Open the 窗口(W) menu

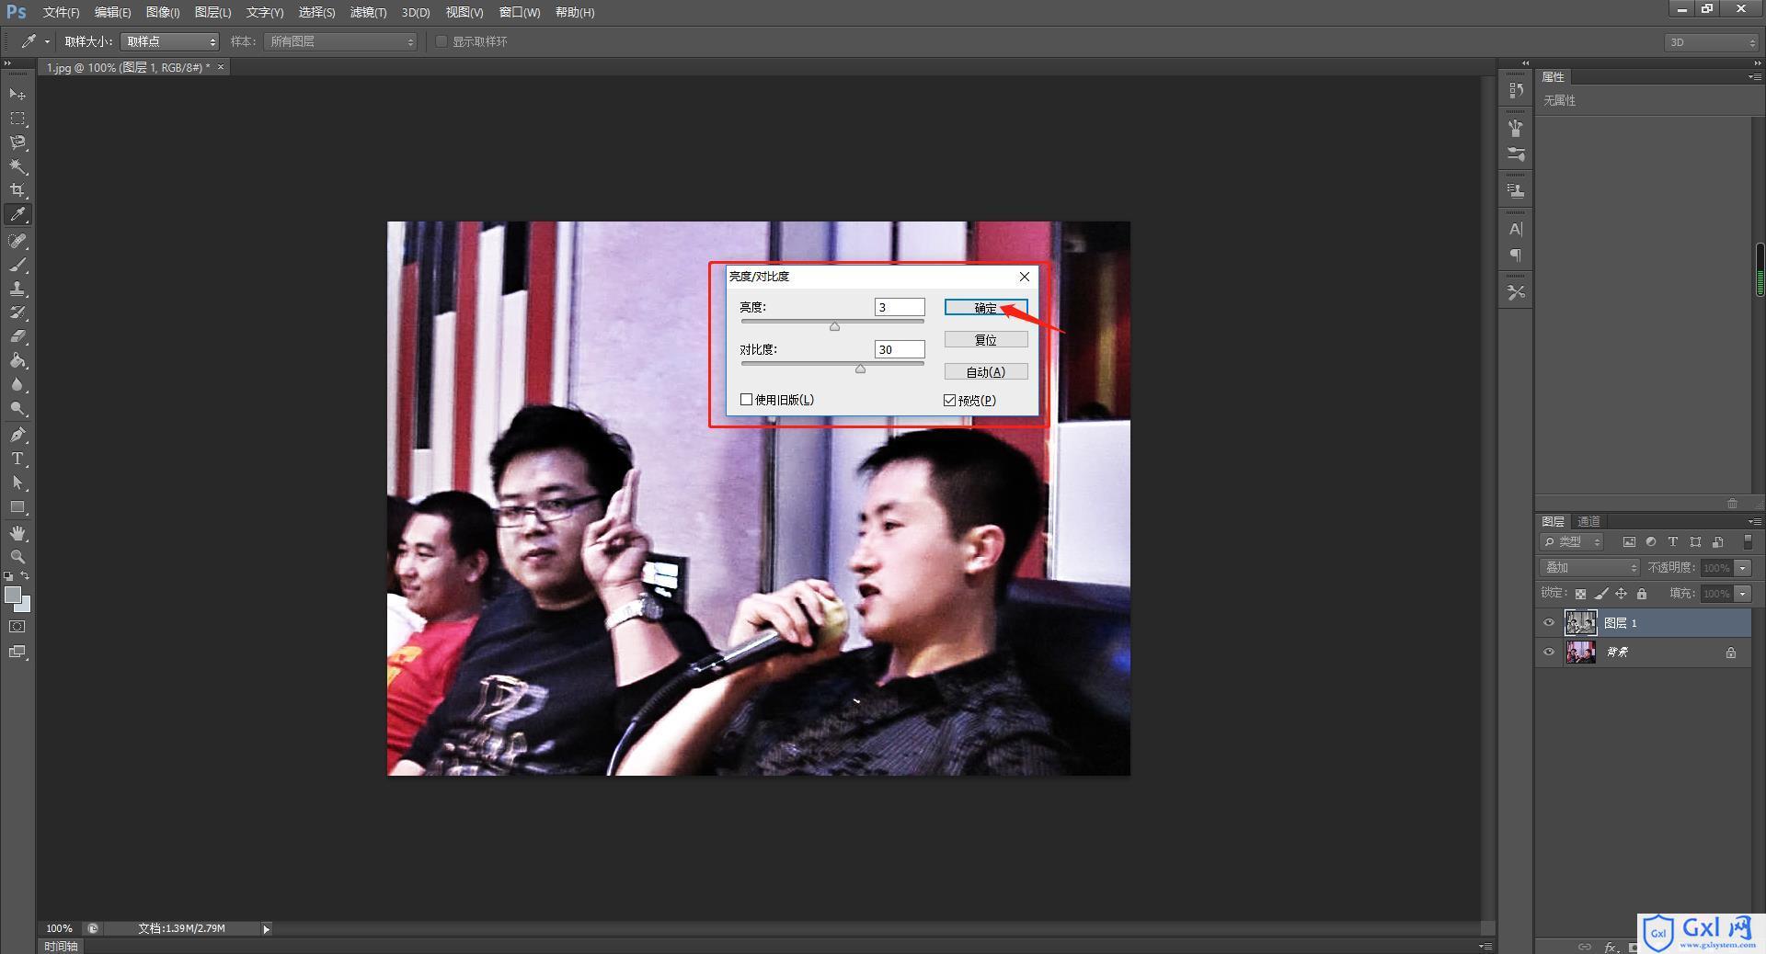520,12
